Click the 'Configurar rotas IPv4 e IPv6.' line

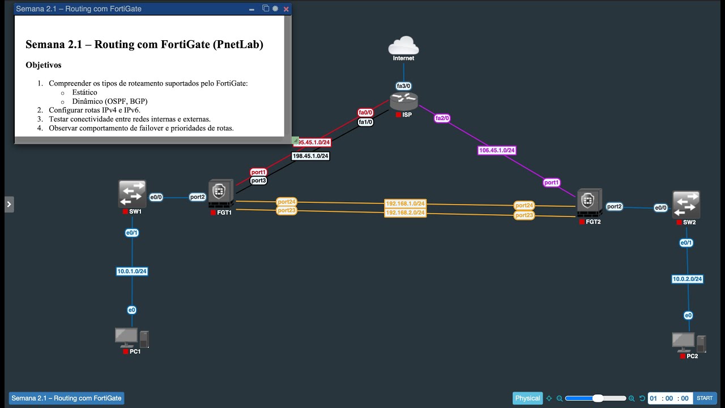point(95,110)
